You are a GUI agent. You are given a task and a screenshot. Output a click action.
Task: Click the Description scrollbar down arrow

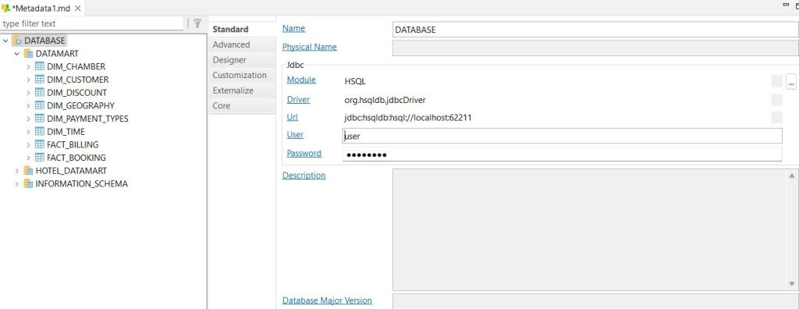point(792,284)
